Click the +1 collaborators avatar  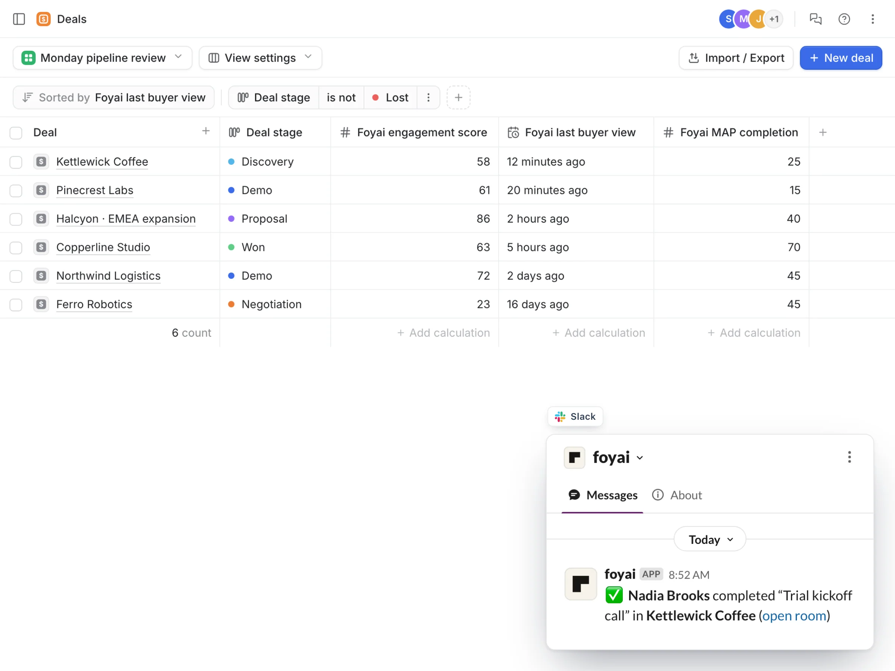click(774, 19)
